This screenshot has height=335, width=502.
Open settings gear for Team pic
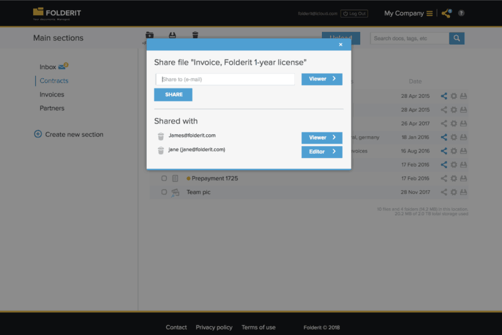click(x=454, y=193)
